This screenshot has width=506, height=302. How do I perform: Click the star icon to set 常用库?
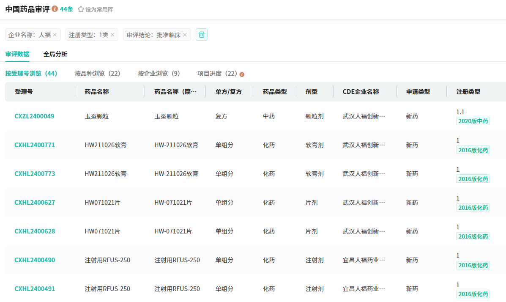coord(81,9)
